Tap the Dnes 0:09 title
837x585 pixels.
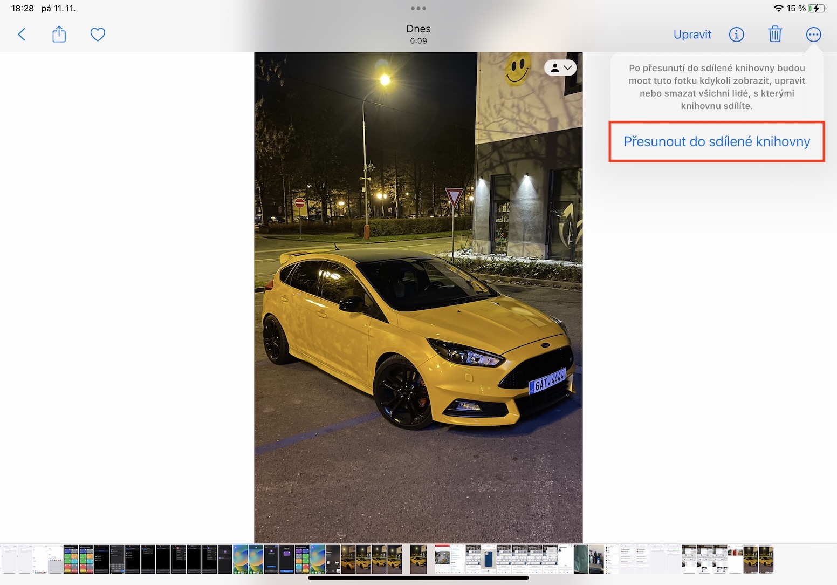coord(418,34)
